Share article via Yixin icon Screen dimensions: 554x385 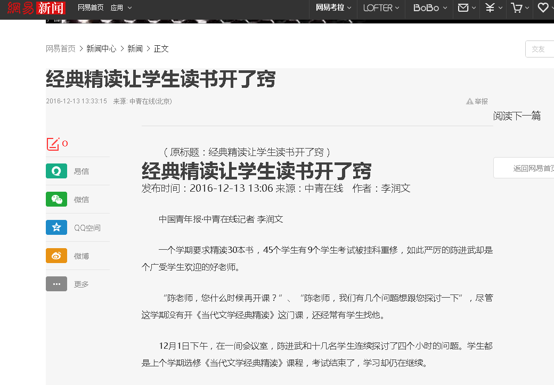(56, 171)
